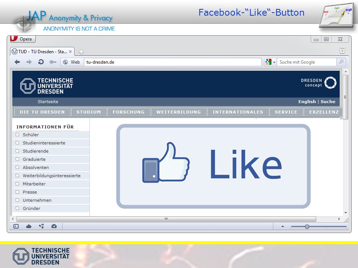Toggle the panels icon in status bar
This screenshot has width=358, height=268.
pos(16,226)
